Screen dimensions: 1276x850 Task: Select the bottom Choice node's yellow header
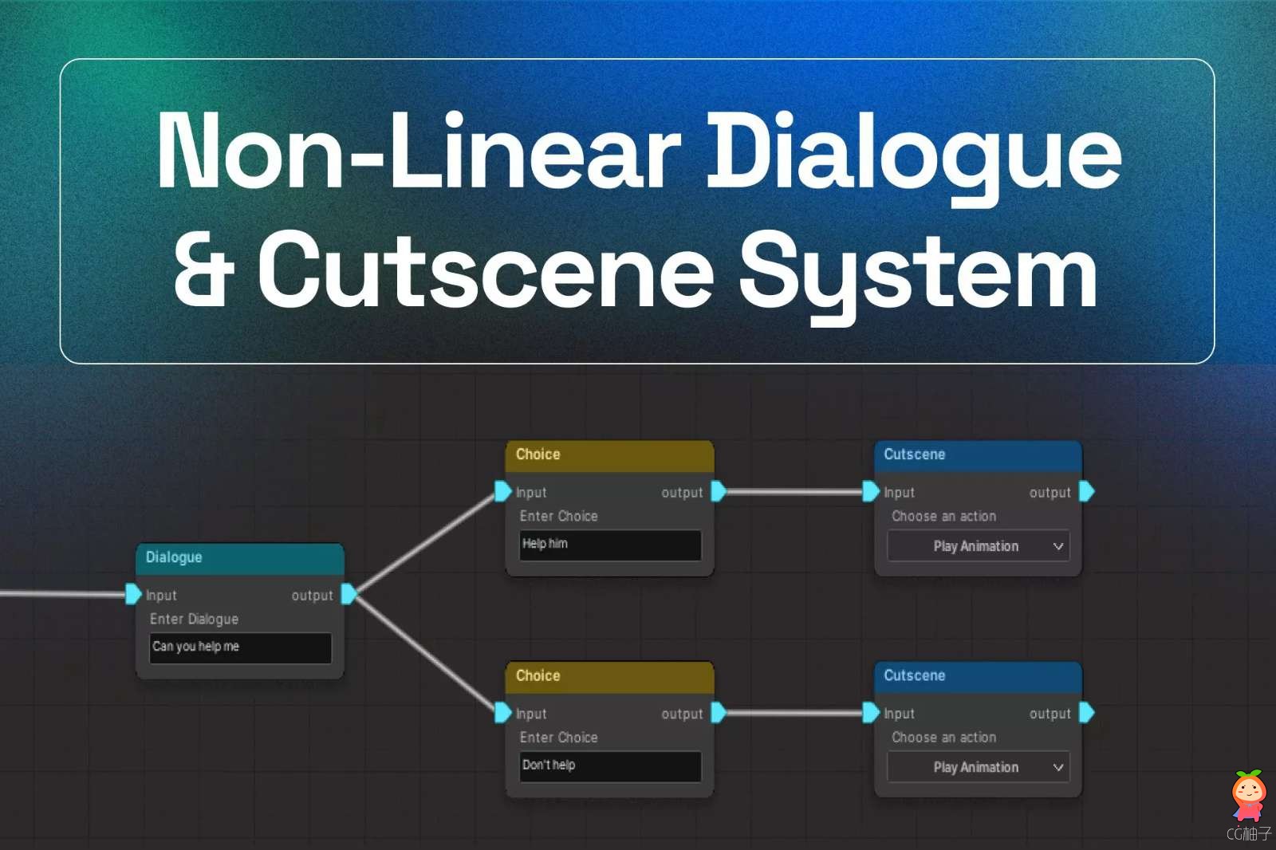(609, 676)
